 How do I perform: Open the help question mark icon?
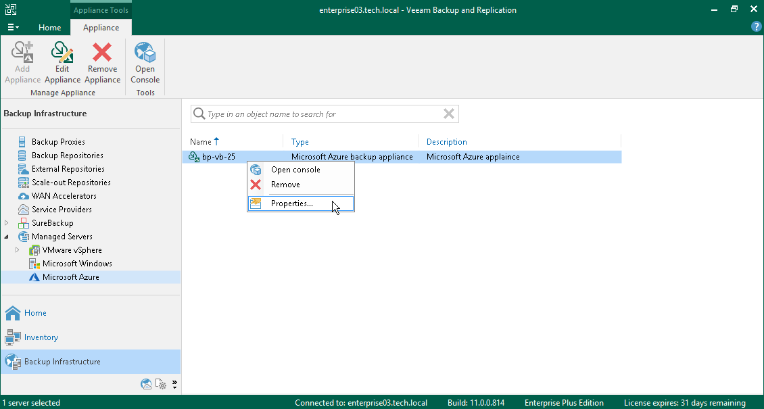click(x=756, y=27)
